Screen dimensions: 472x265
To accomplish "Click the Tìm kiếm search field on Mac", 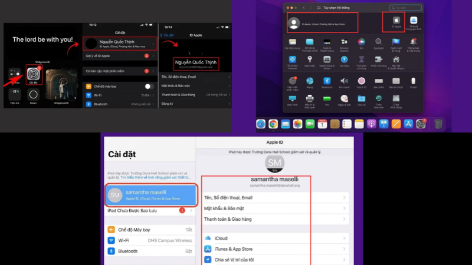I will [x=405, y=8].
